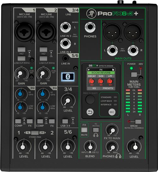Click the back arrow button under the display
The image size is (158, 172).
click(x=90, y=112)
